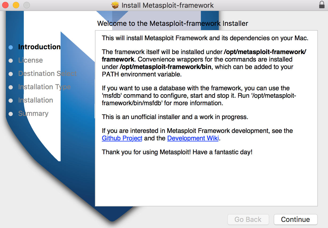Click the bold '/opt/metasploit-framework/bin' path text

tap(166, 67)
